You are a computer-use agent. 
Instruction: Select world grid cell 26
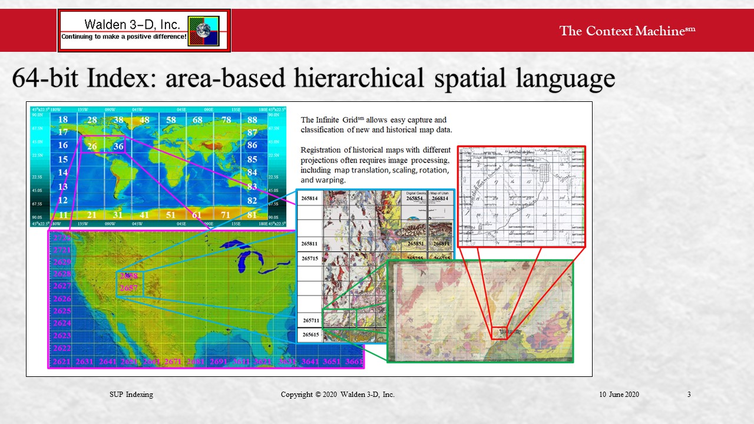click(x=92, y=146)
